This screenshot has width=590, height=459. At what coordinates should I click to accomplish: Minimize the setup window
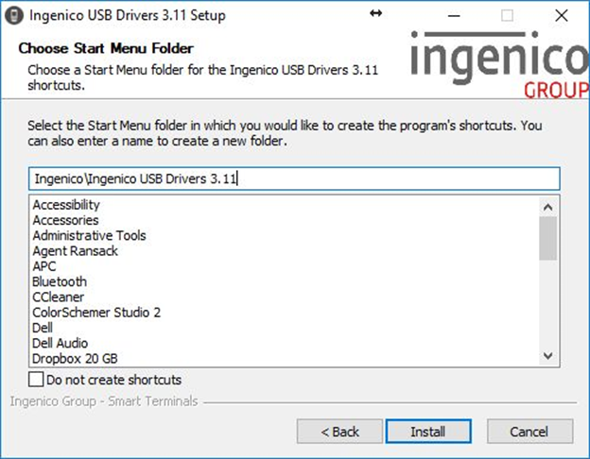[454, 16]
